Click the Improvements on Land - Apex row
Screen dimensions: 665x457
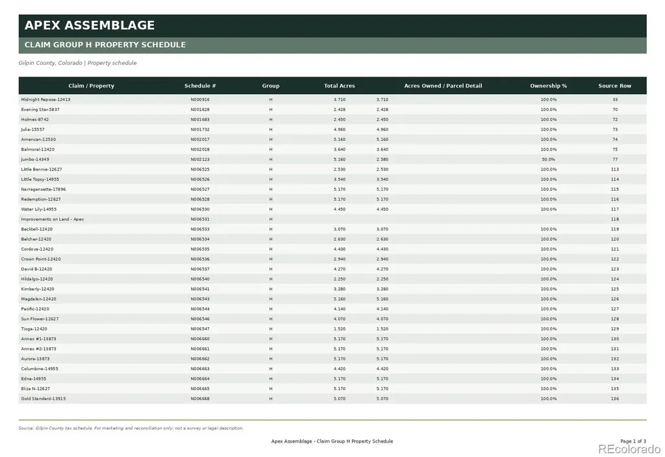(332, 219)
